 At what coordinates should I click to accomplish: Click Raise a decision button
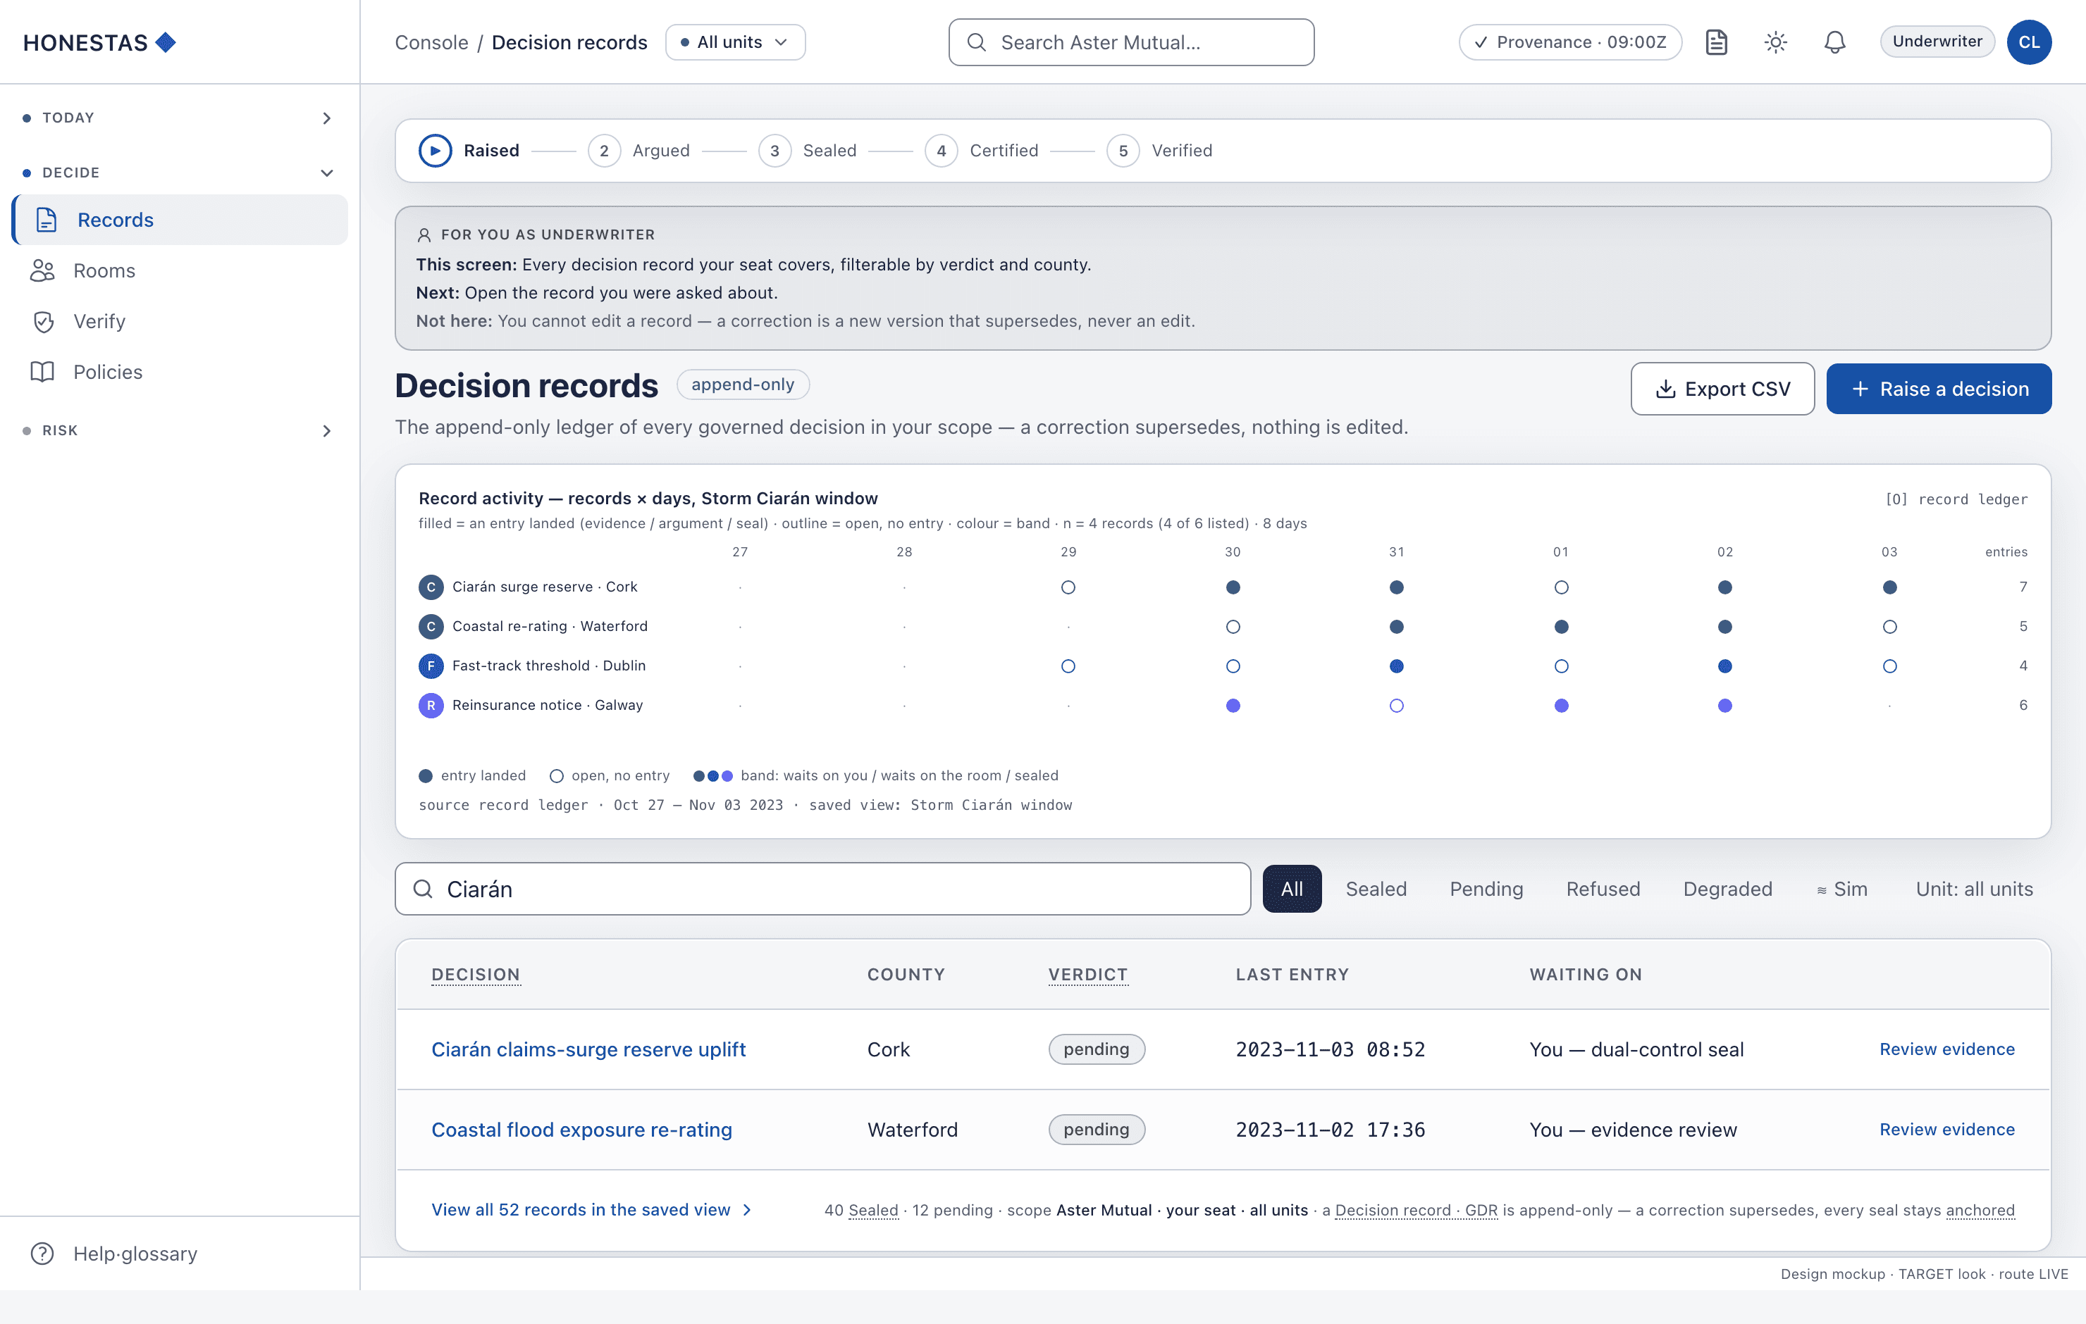click(x=1939, y=389)
